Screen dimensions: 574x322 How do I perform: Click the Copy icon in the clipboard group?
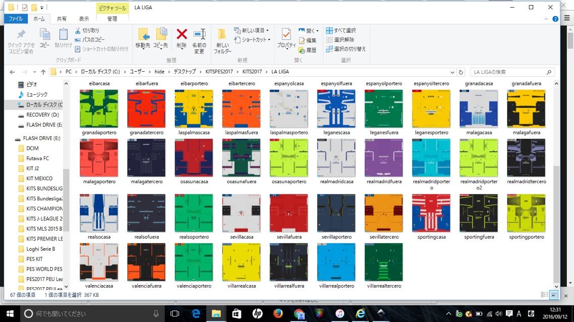(44, 34)
